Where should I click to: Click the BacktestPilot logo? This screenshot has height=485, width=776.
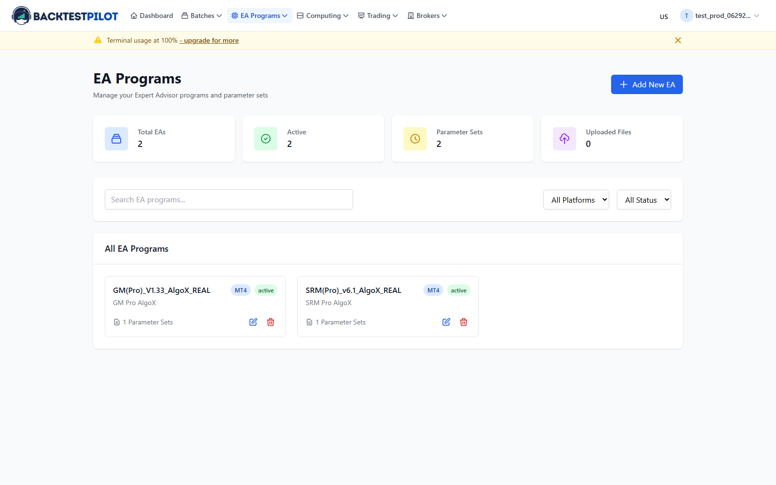[65, 16]
